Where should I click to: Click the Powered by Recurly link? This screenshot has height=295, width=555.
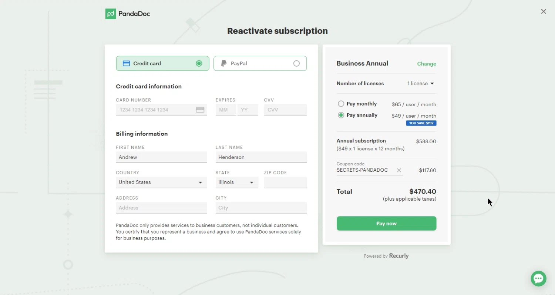386,256
